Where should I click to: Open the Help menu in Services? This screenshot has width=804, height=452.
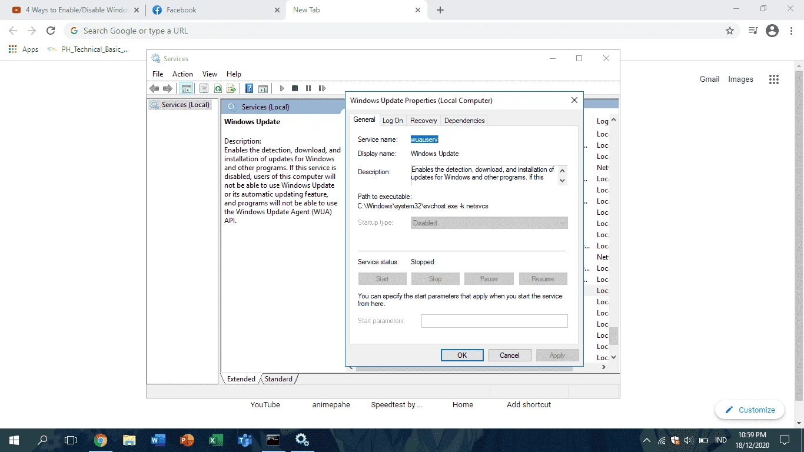(234, 74)
